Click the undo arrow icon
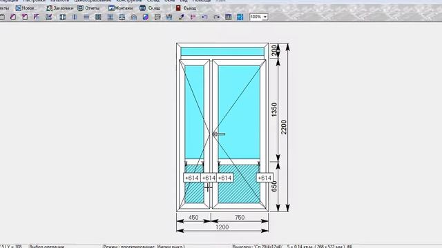 click(204, 17)
